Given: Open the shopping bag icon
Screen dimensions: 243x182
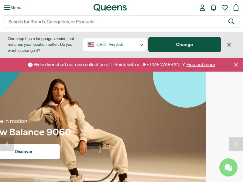Looking at the screenshot, I should click(x=236, y=8).
